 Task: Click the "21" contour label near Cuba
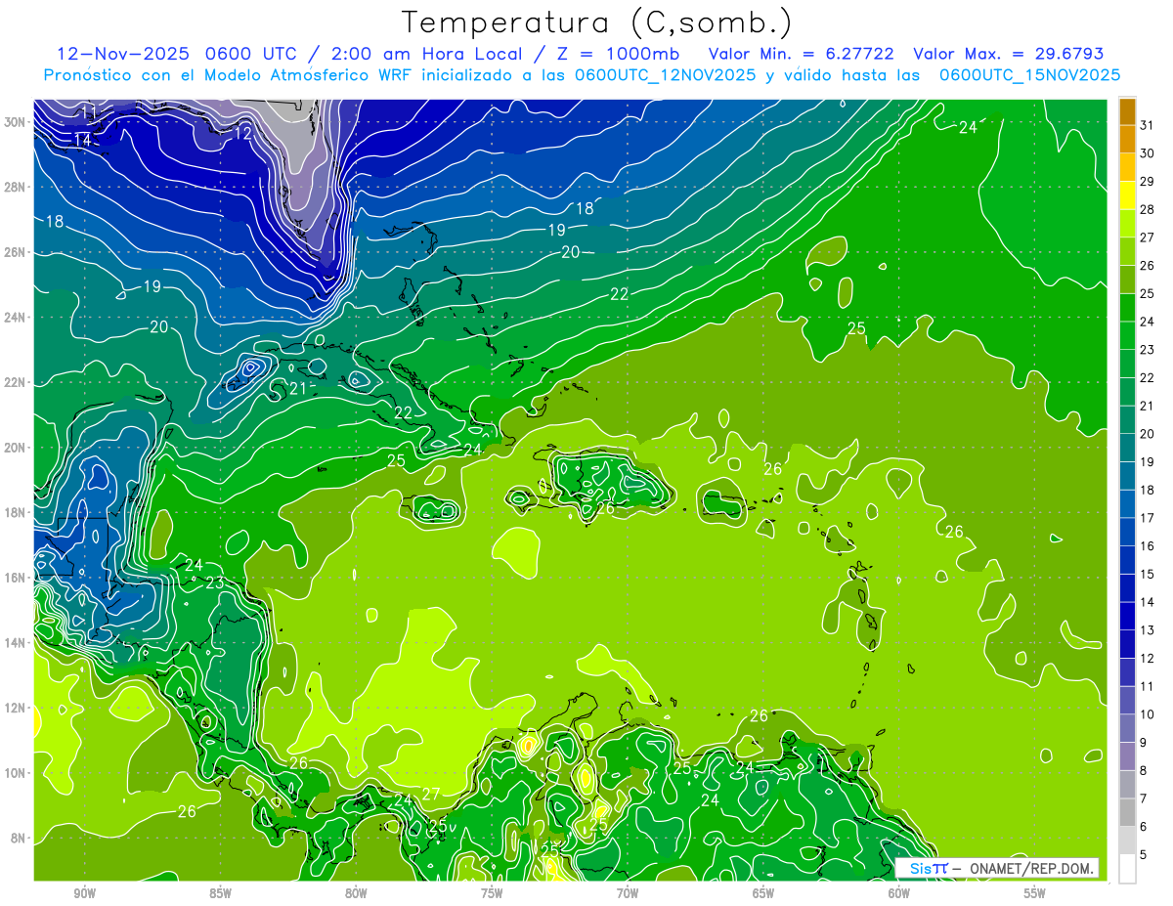click(298, 389)
